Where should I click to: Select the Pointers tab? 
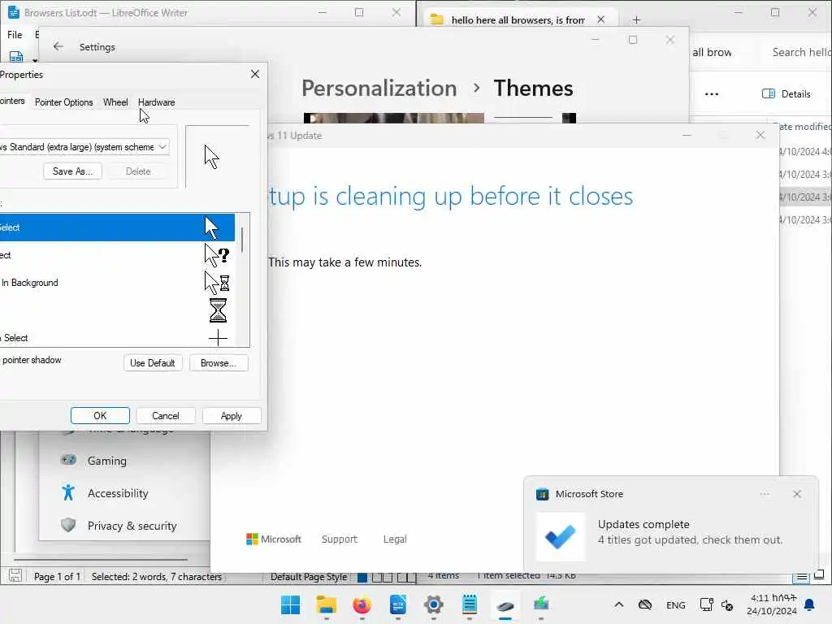click(11, 101)
